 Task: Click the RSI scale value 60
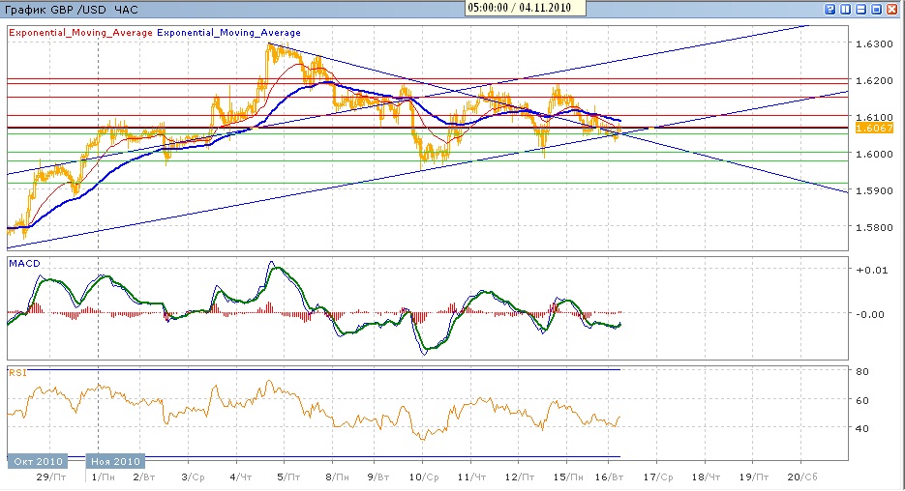(862, 400)
